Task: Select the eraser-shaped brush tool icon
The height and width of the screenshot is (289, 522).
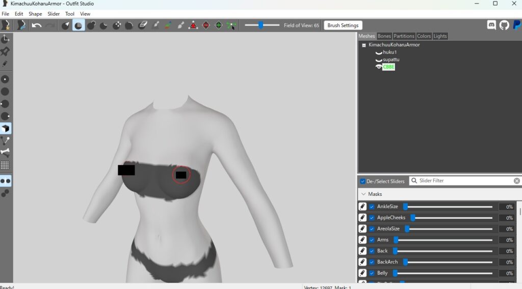Action: [143, 25]
